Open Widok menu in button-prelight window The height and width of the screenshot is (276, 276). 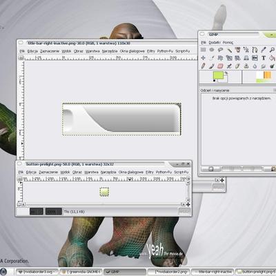65,172
